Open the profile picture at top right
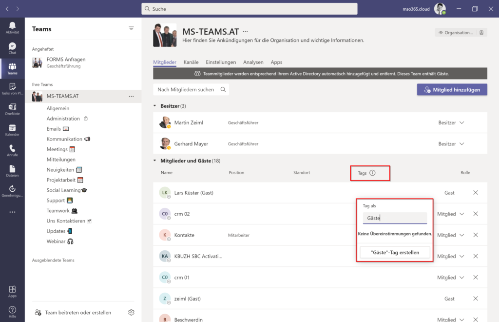The width and height of the screenshot is (499, 322). 440,9
